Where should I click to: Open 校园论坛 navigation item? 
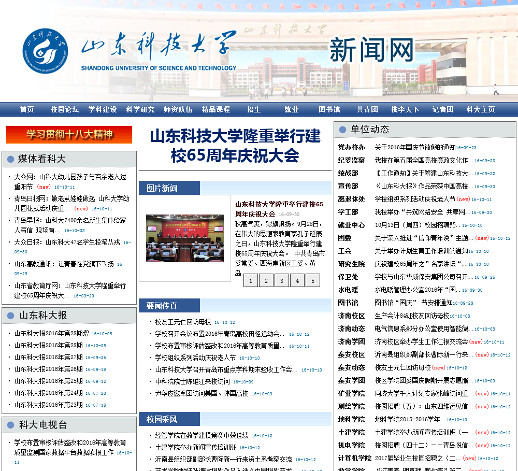coord(65,109)
